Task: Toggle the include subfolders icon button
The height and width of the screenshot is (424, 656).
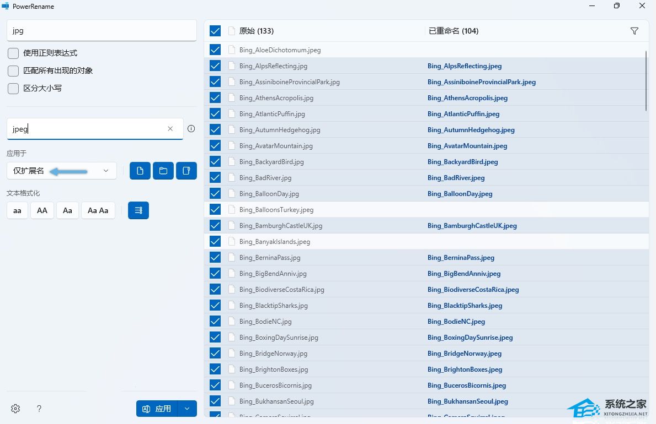Action: click(x=186, y=171)
